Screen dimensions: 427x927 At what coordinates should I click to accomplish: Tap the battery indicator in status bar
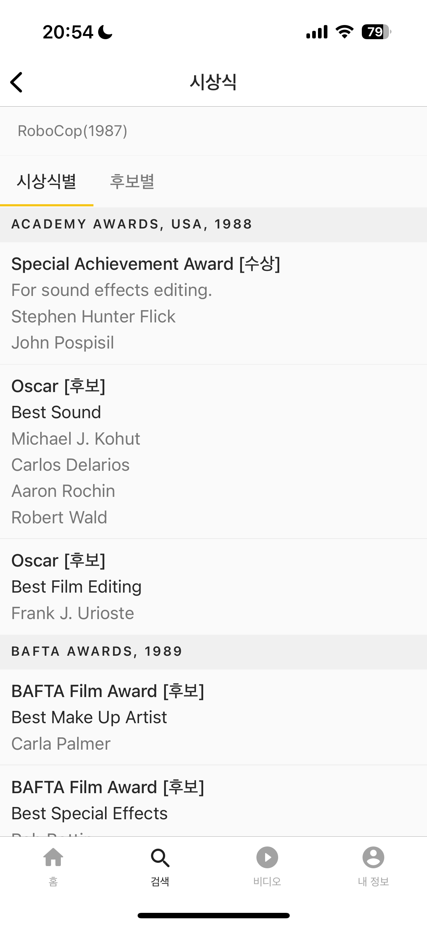click(x=376, y=32)
